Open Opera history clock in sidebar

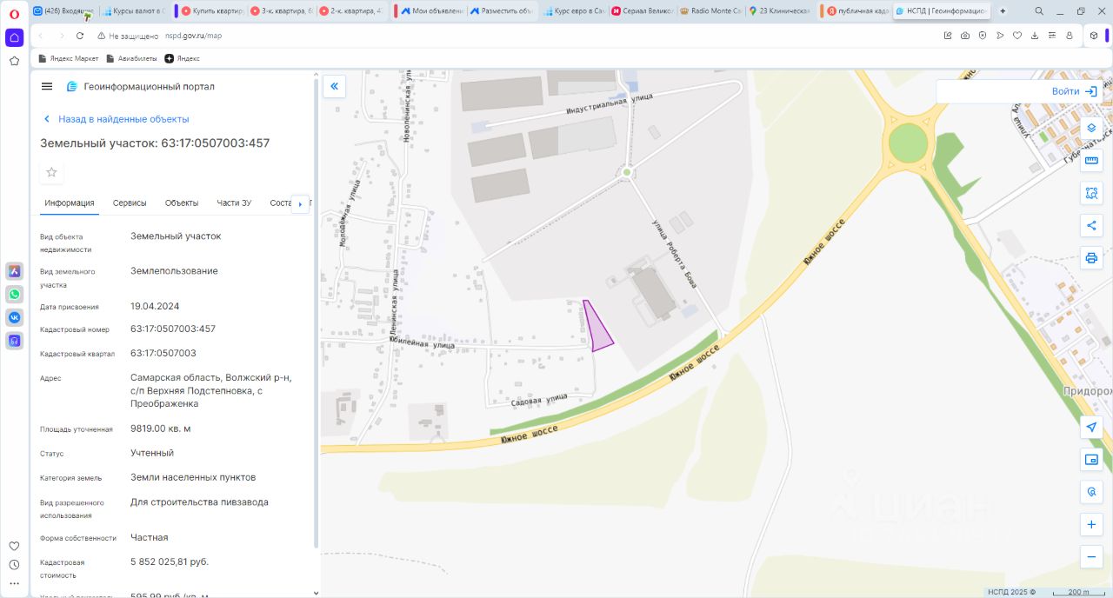(14, 565)
